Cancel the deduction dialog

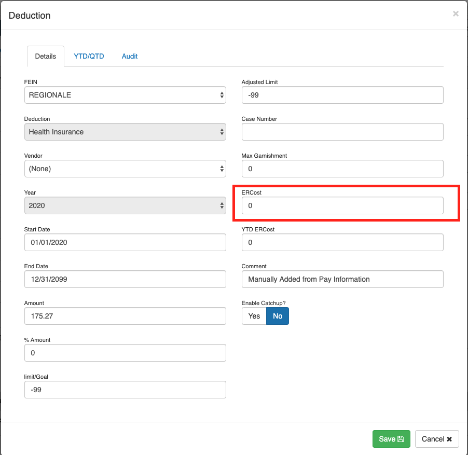pos(437,439)
